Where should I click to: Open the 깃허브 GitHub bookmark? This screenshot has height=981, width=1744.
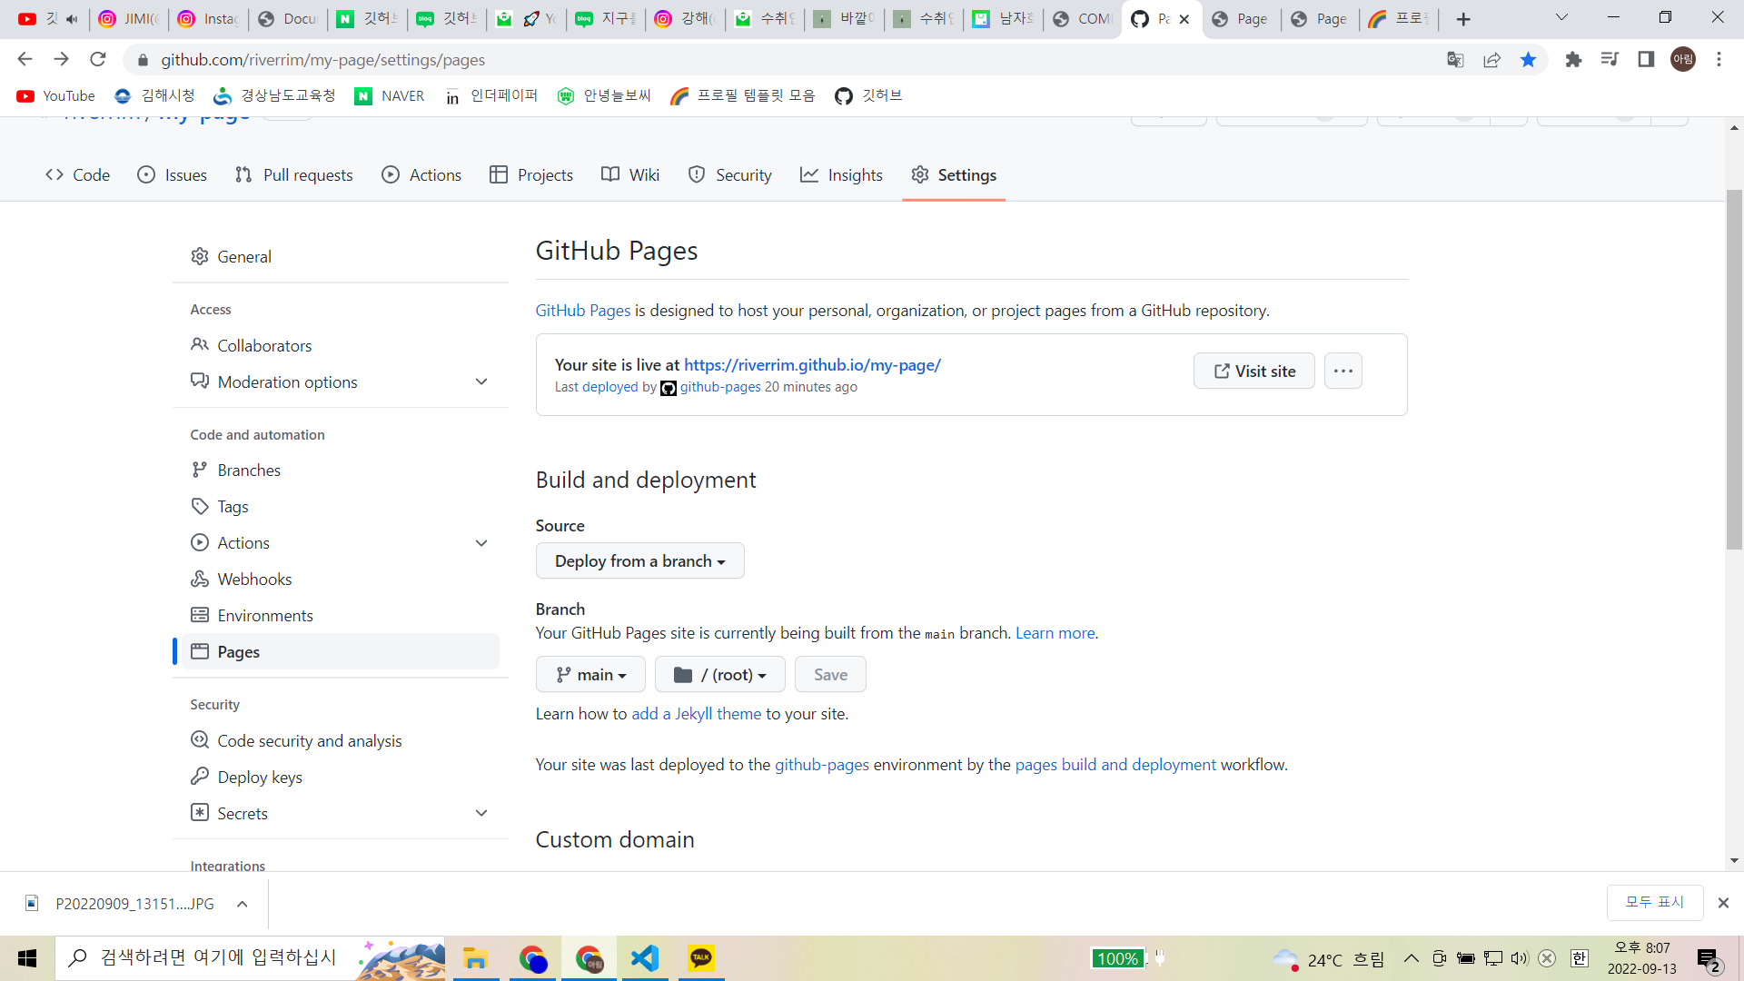point(868,95)
